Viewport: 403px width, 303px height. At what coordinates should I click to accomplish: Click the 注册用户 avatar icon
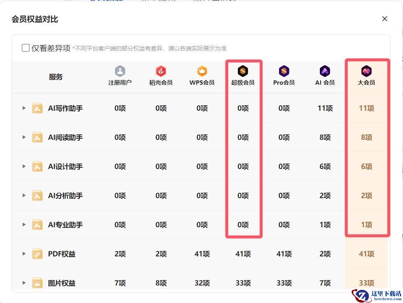pyautogui.click(x=120, y=71)
